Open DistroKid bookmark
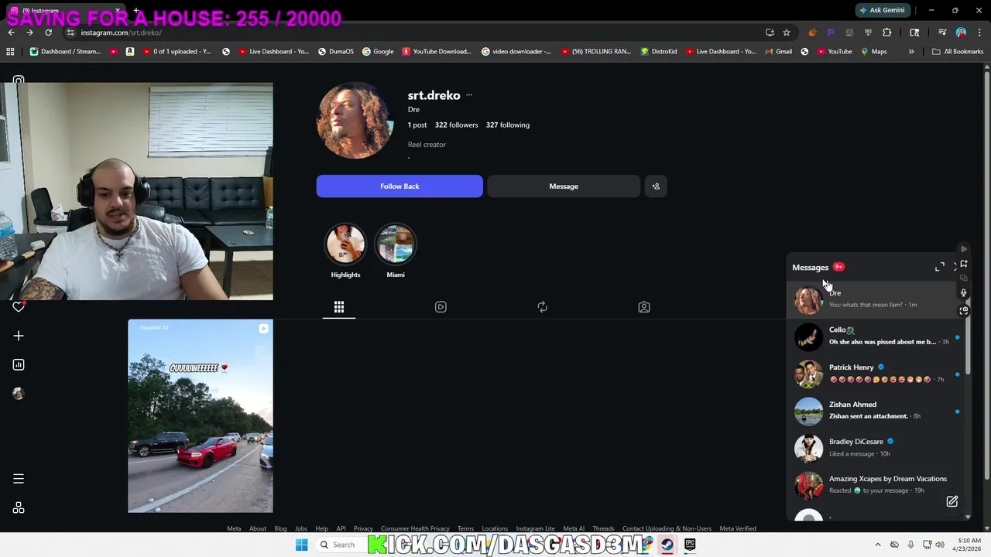 coord(657,52)
